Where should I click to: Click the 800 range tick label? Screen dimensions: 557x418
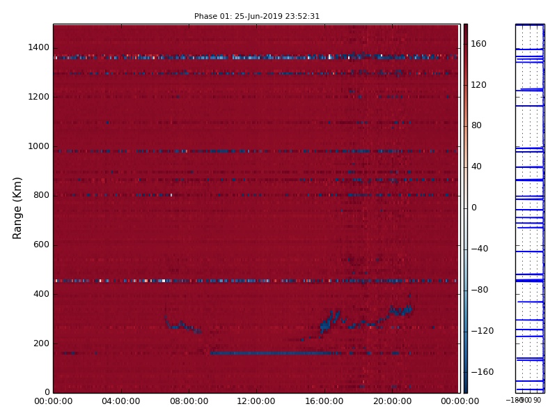pos(41,195)
